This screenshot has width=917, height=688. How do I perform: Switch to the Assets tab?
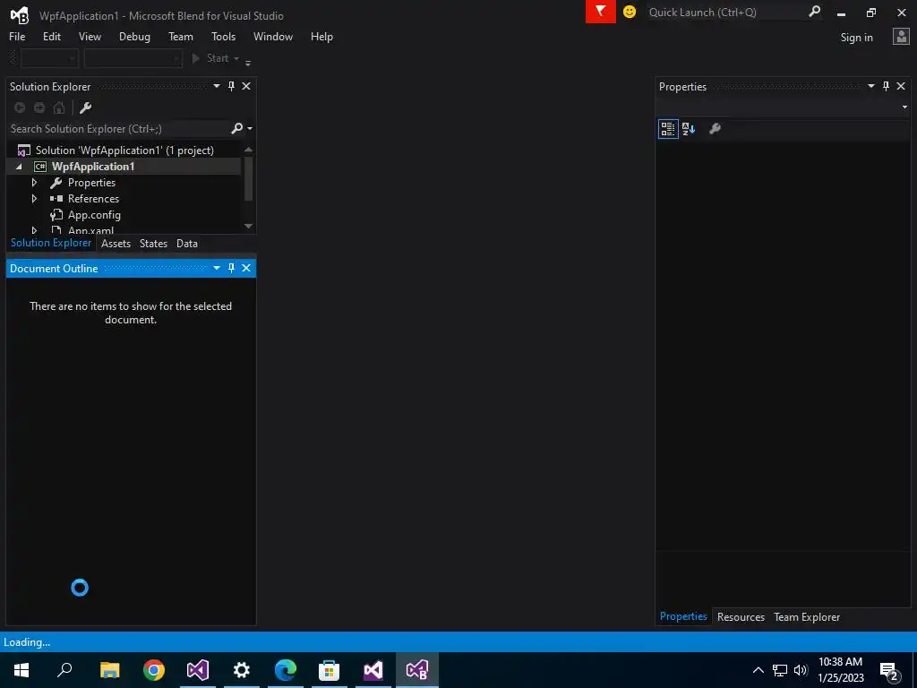click(x=116, y=244)
